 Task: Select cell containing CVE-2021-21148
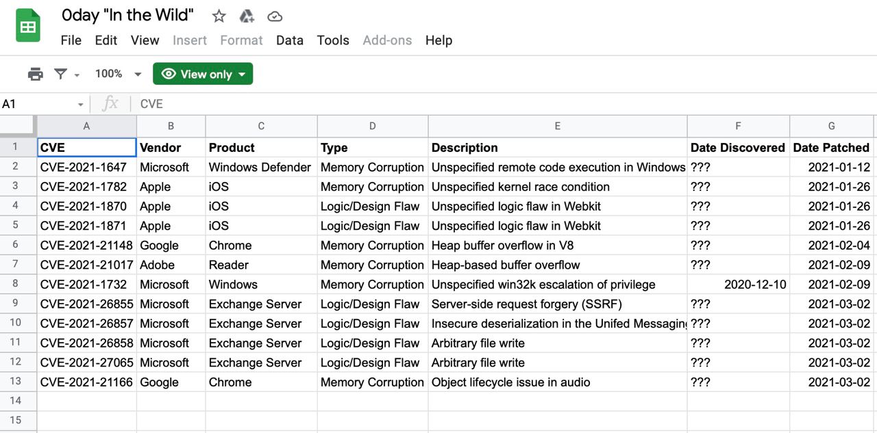click(x=86, y=246)
